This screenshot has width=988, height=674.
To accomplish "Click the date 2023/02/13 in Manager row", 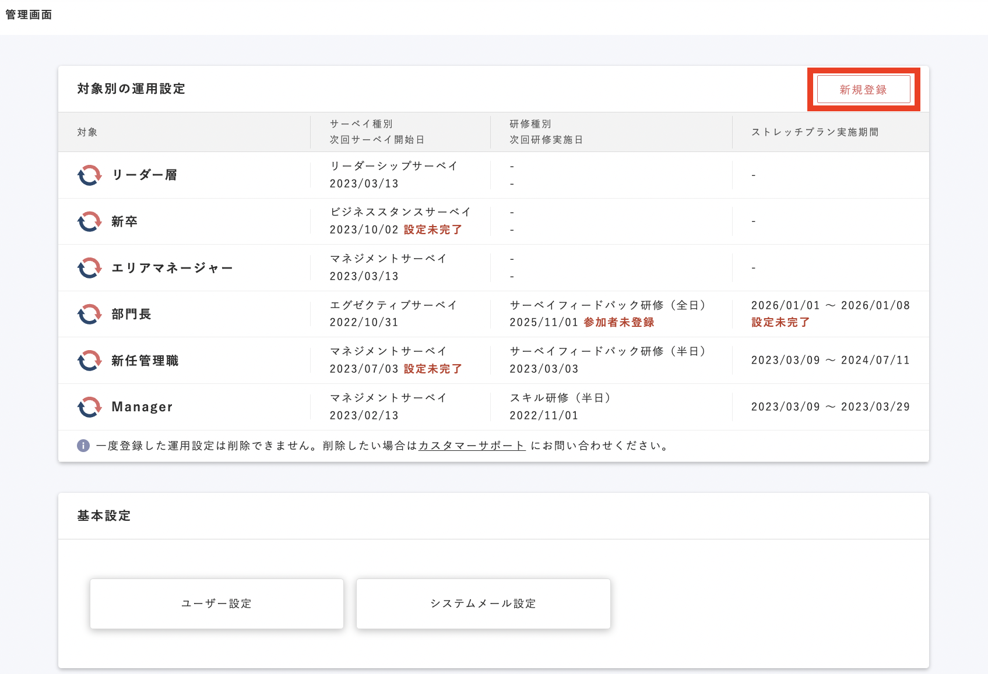I will [364, 415].
